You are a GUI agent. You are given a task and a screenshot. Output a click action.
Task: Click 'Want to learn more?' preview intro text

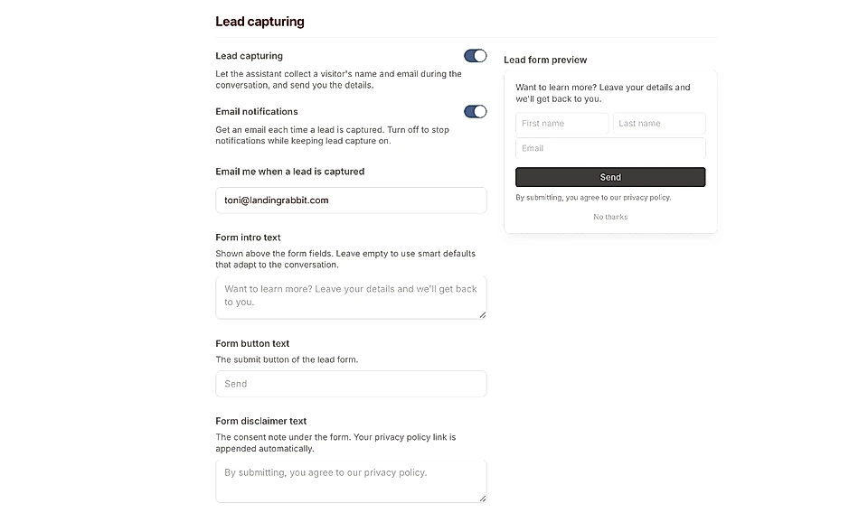[603, 93]
